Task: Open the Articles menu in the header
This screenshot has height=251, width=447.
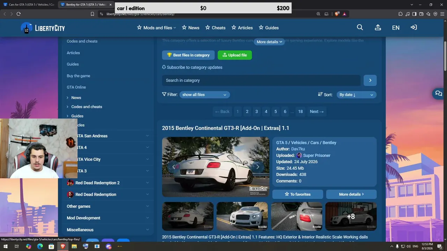Action: click(x=242, y=28)
